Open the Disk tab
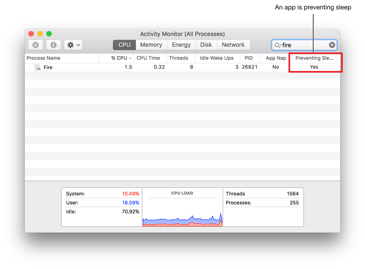This screenshot has height=269, width=365. [206, 45]
